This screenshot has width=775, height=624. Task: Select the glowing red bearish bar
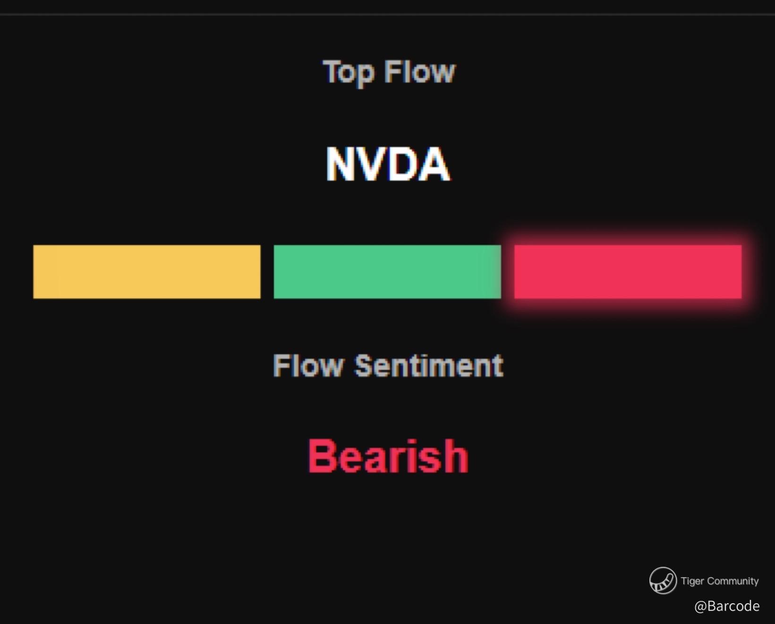(x=628, y=272)
